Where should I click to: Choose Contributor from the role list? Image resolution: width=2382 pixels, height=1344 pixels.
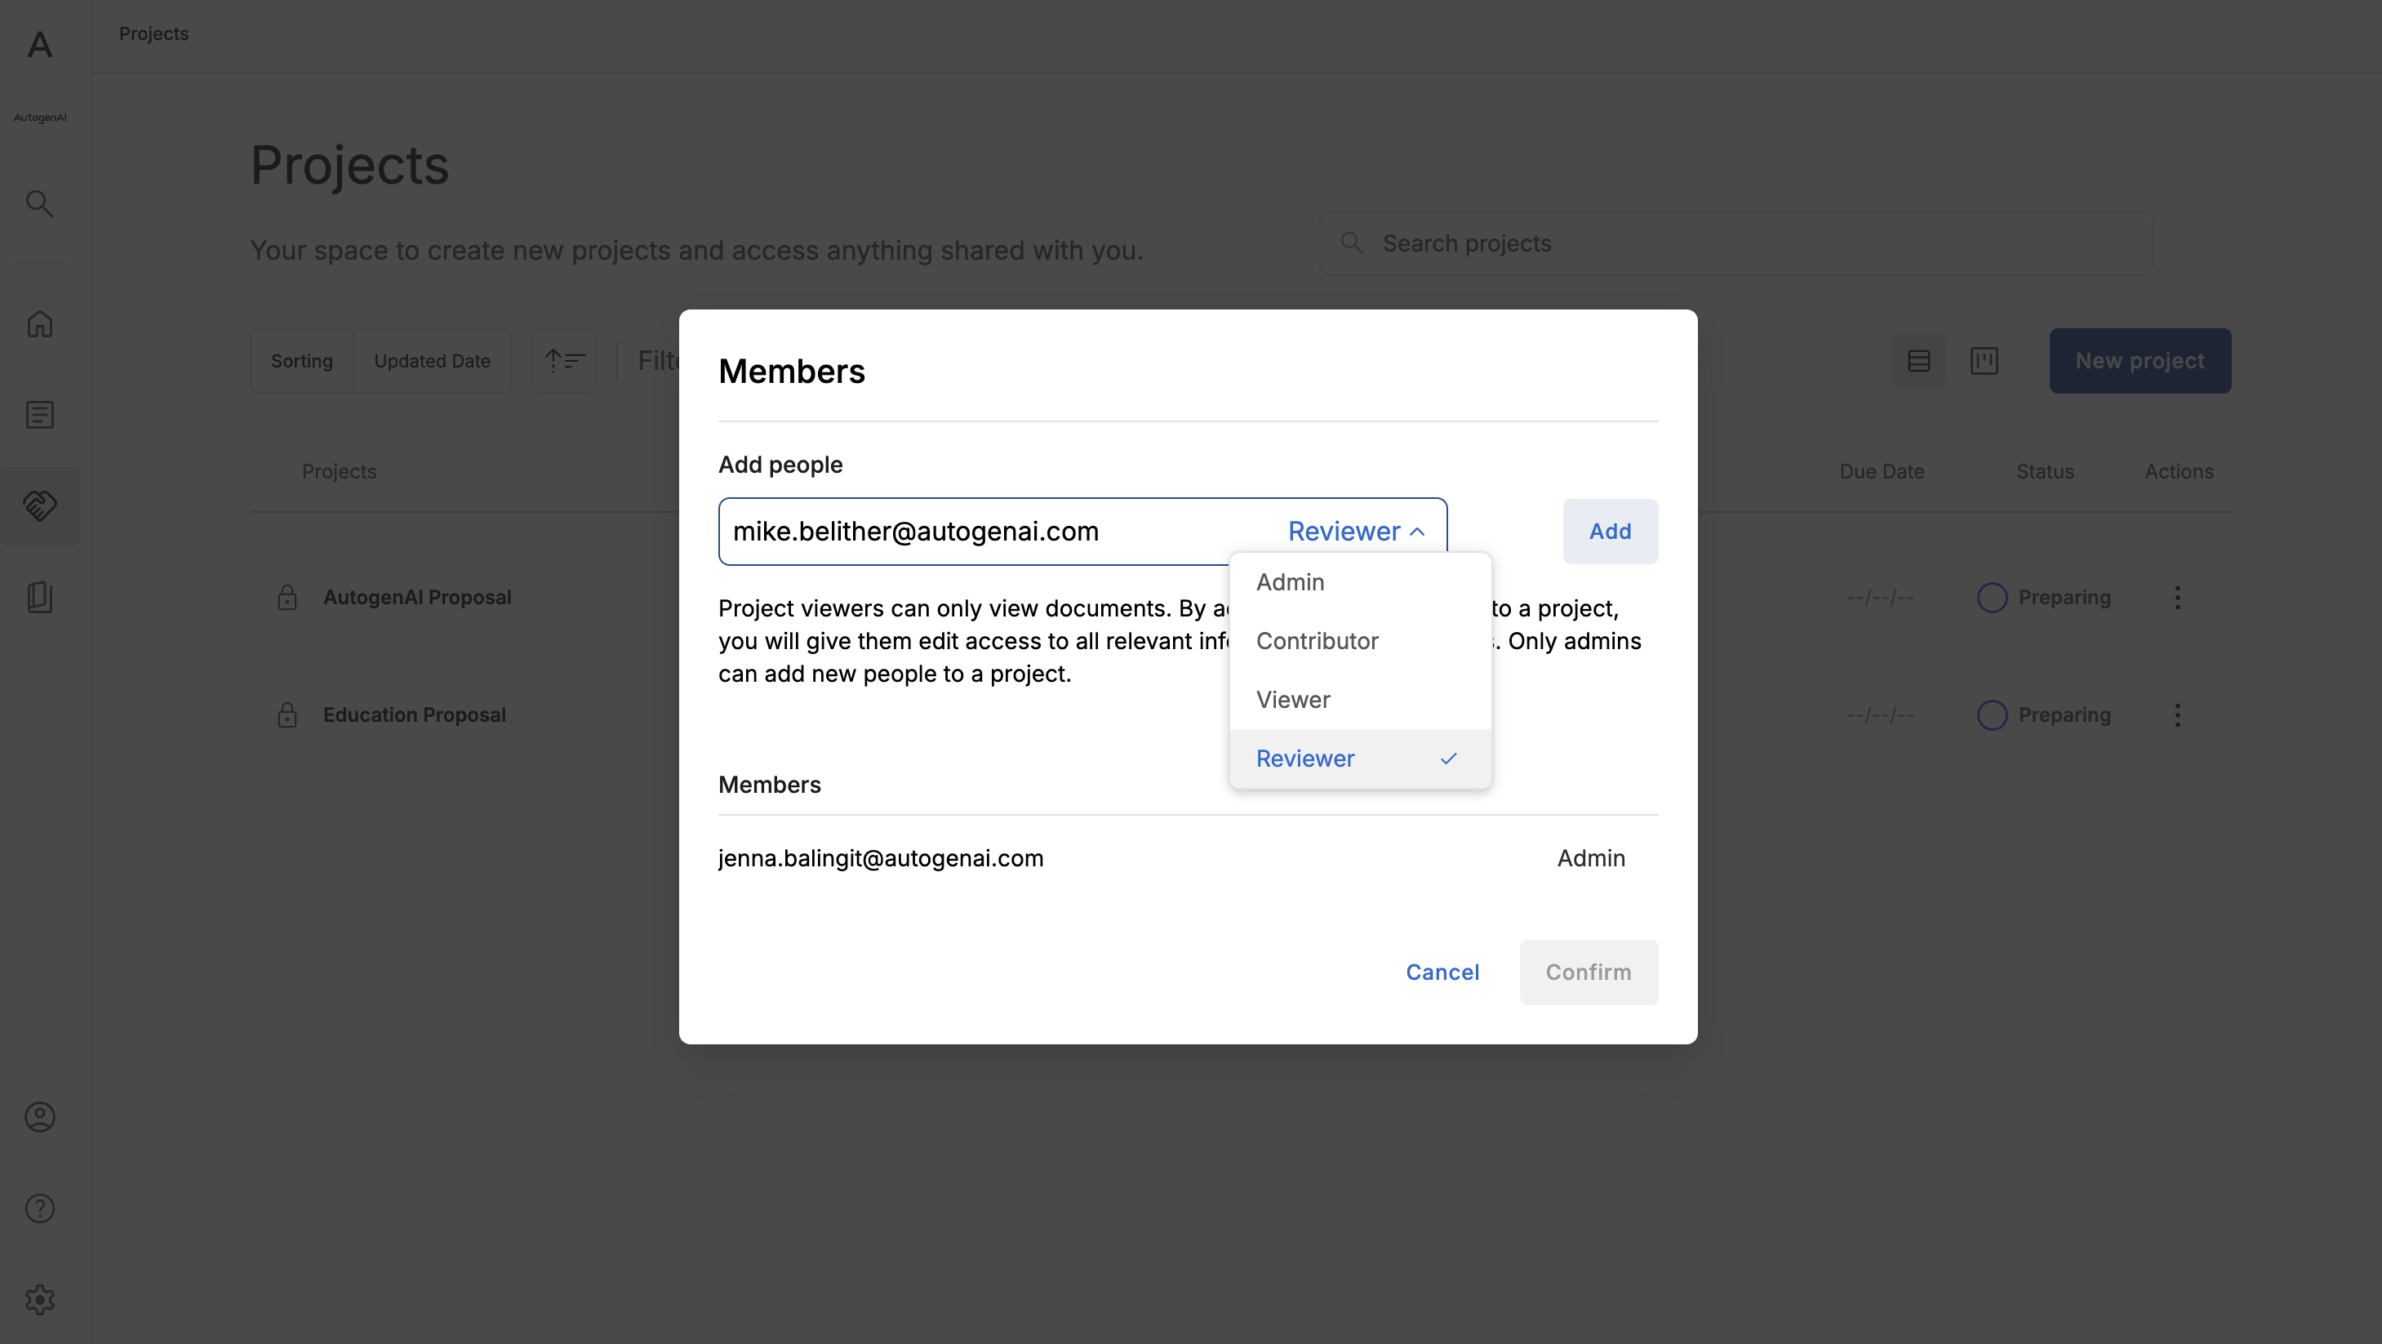[x=1360, y=641]
